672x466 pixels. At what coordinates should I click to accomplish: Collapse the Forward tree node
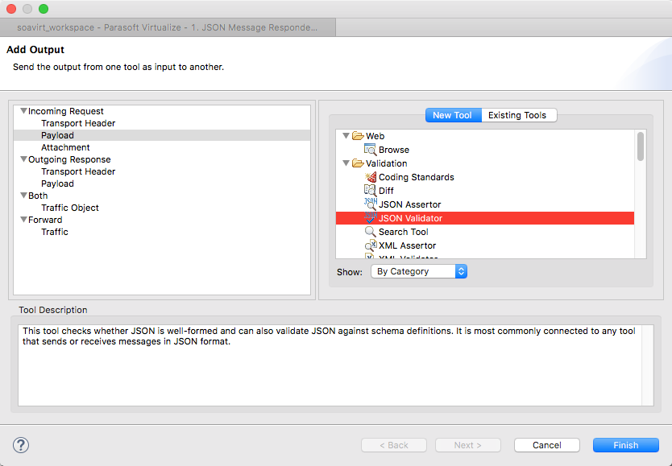23,220
